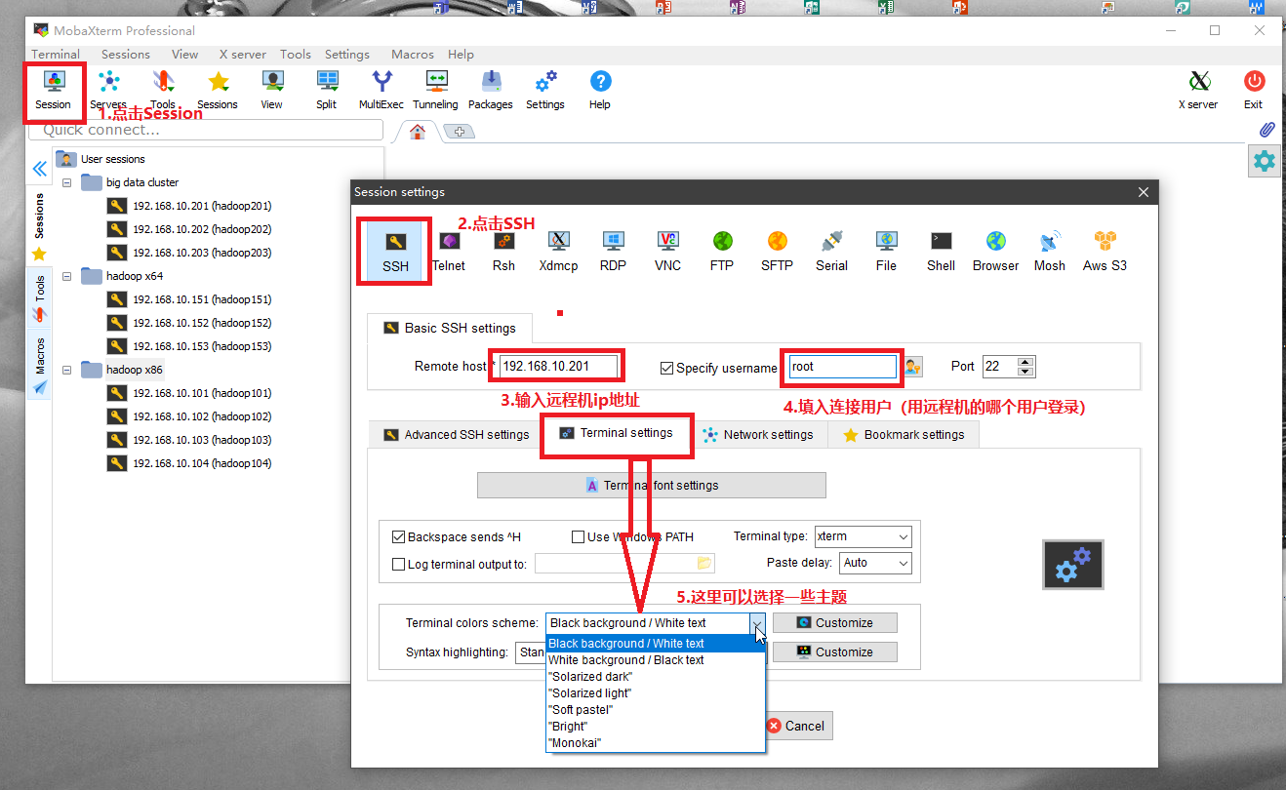Open Terminal font settings
Screen dimensions: 1286x790
tap(652, 485)
